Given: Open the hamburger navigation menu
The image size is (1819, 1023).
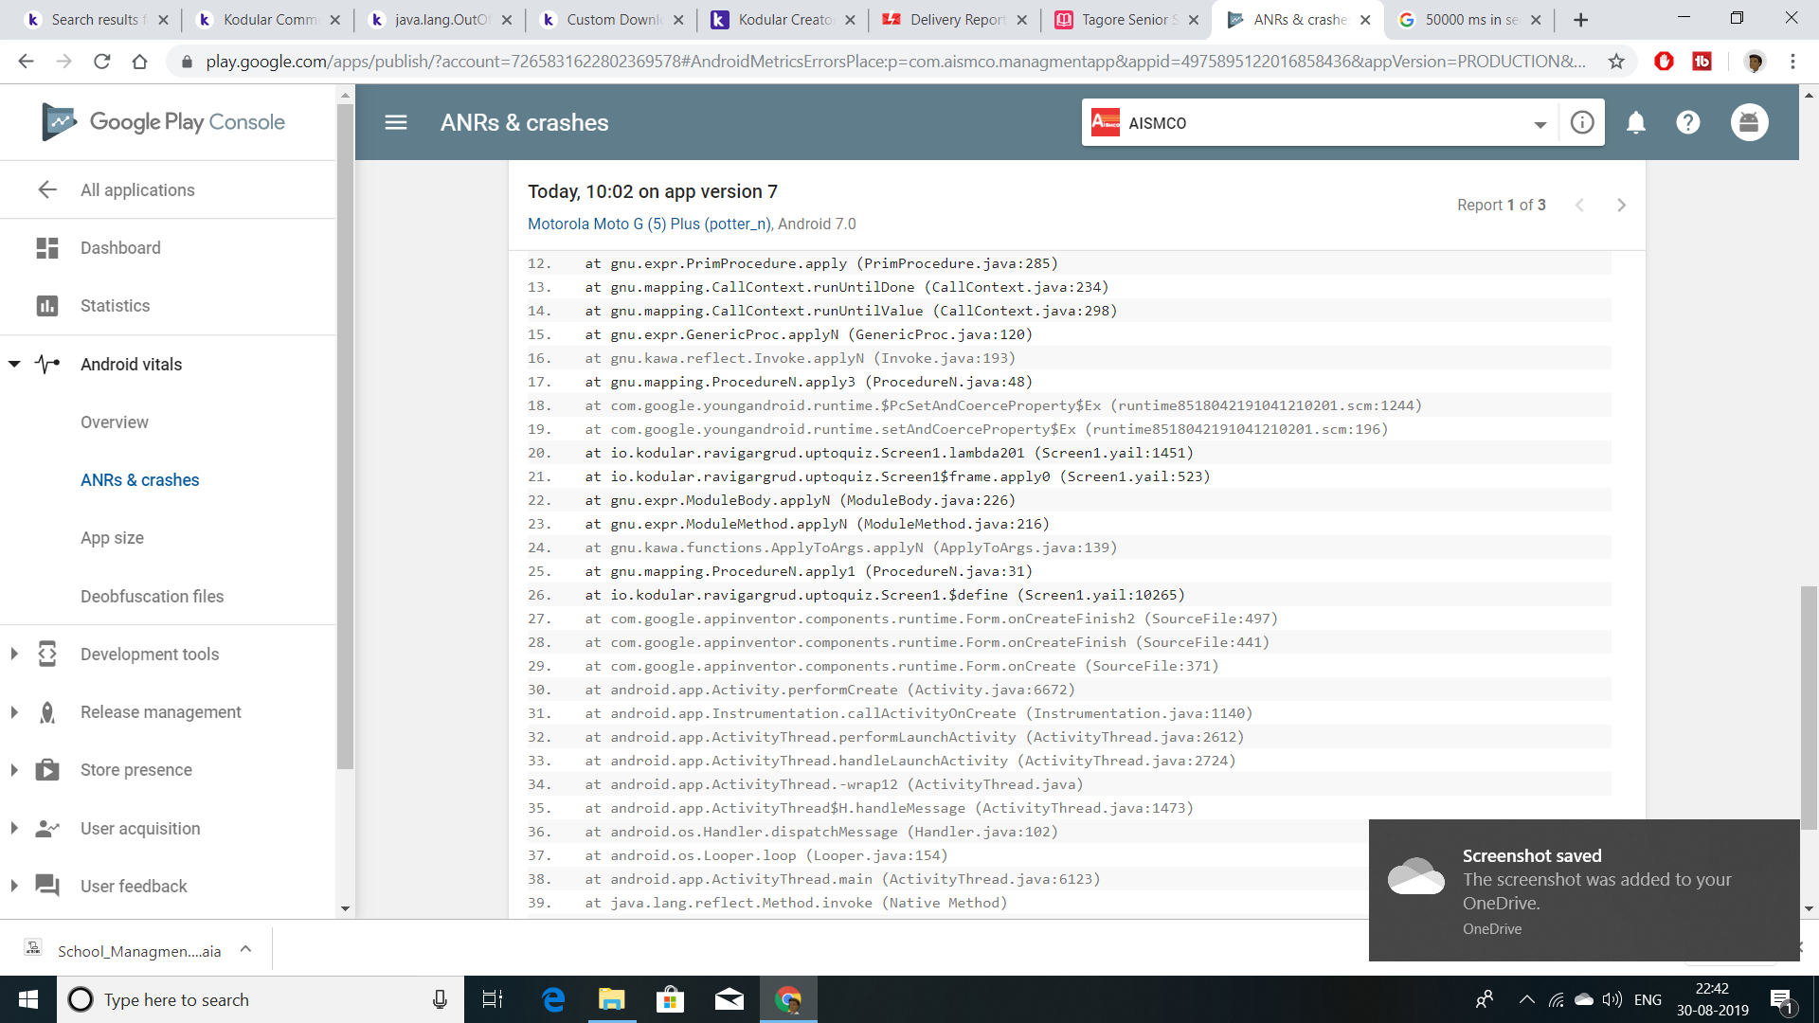Looking at the screenshot, I should tap(396, 122).
